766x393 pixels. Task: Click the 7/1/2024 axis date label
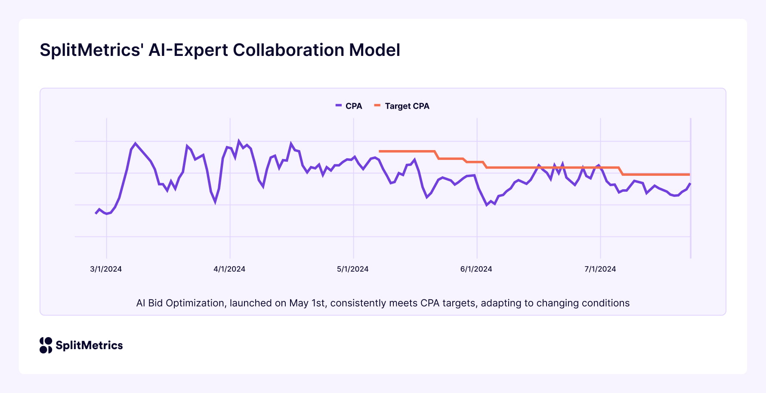600,269
